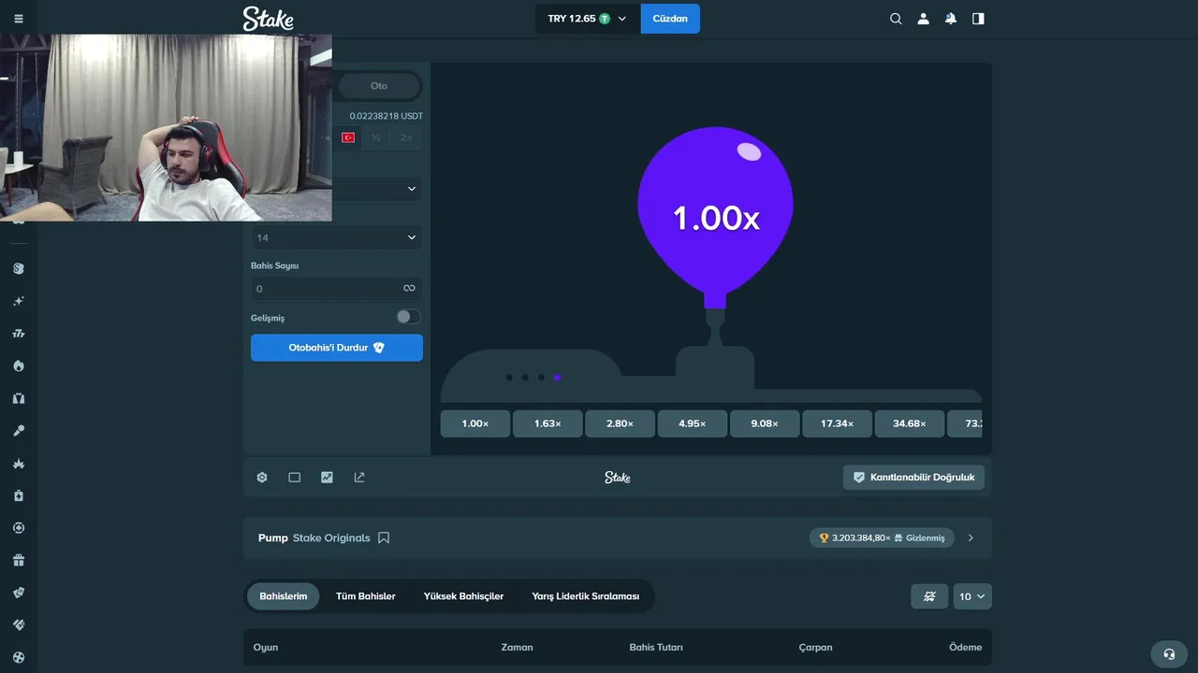Click the 17.34× multiplier tile
This screenshot has width=1198, height=673.
(x=837, y=423)
